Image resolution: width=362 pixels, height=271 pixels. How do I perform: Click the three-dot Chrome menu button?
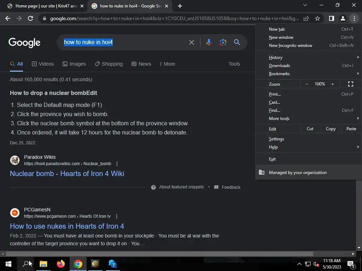[354, 18]
